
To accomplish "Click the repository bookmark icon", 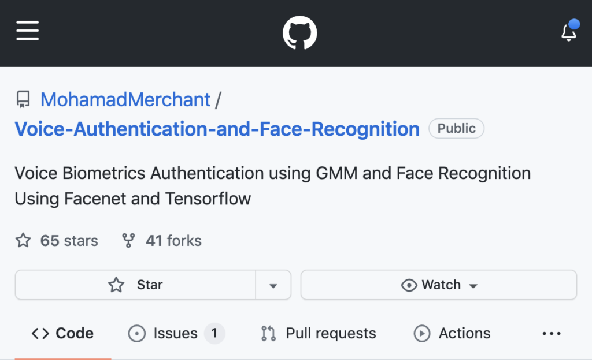I will pos(23,99).
